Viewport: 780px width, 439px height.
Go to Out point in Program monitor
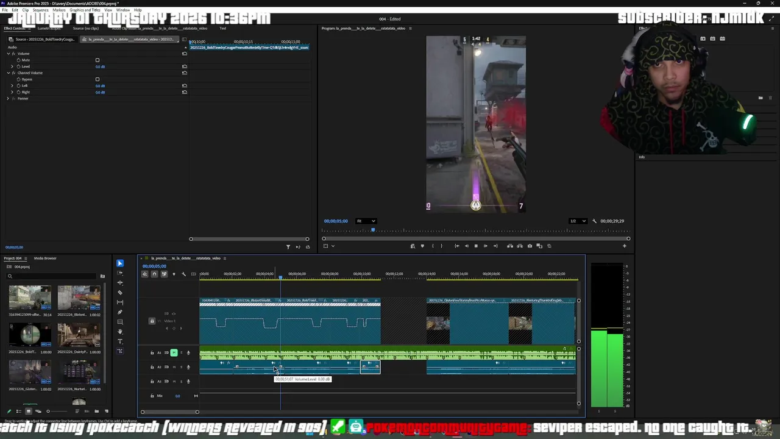495,246
